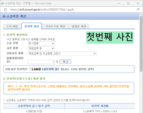Image resolution: width=143 pixels, height=113 pixels.
Task: Click the Edge window app icon in title bar
Action: (3, 3)
